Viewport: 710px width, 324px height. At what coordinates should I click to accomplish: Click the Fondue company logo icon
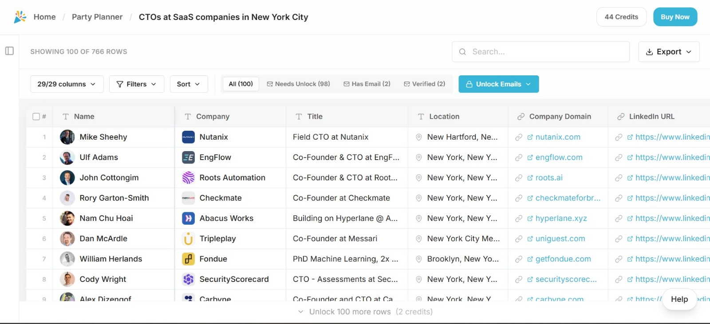(189, 259)
